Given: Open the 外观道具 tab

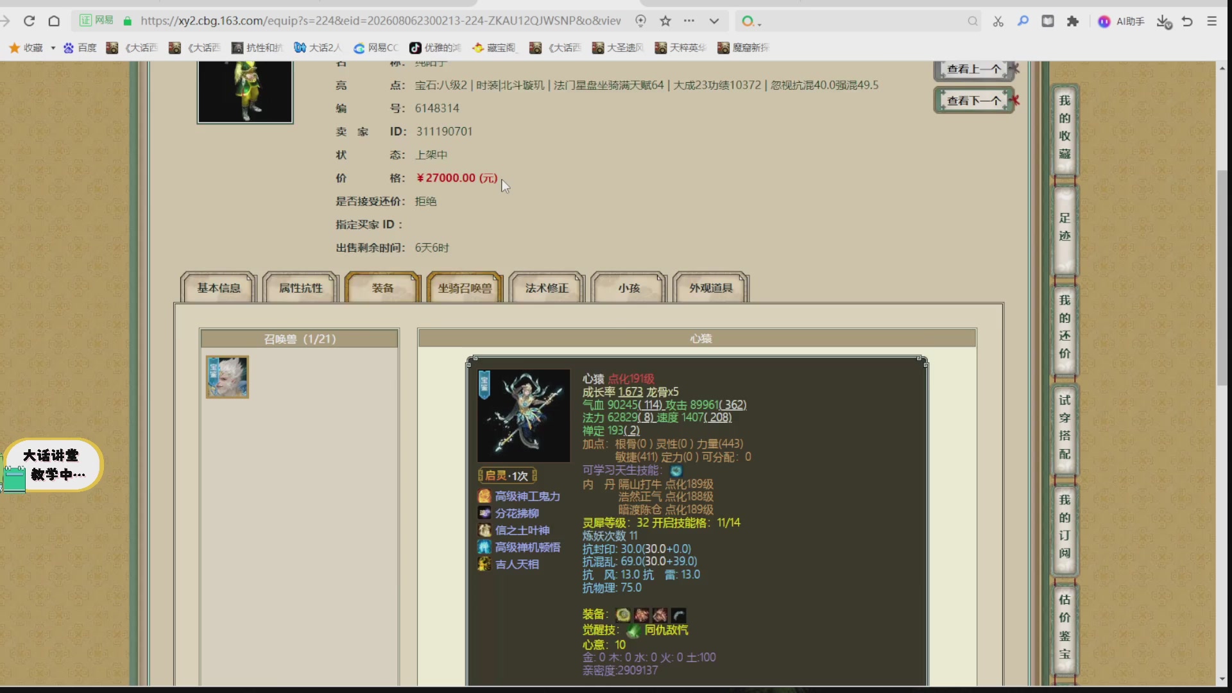Looking at the screenshot, I should point(712,288).
